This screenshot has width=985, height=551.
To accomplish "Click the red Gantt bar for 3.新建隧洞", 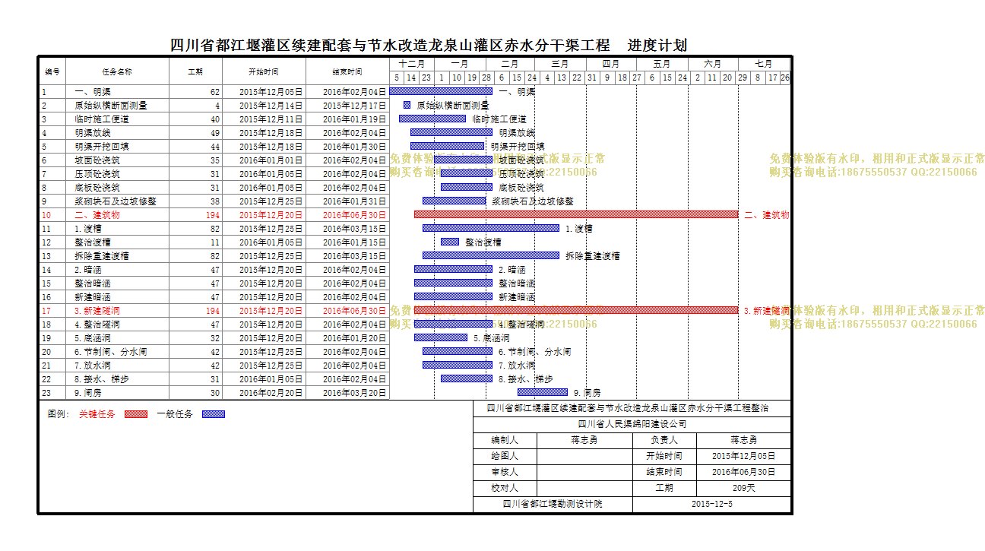I will (x=576, y=310).
